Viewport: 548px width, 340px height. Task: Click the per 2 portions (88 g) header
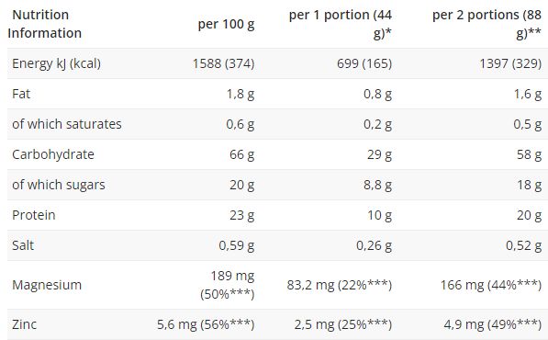(x=486, y=24)
